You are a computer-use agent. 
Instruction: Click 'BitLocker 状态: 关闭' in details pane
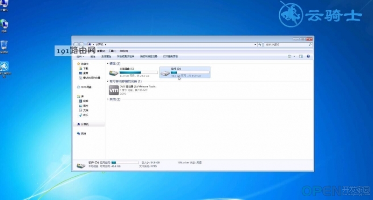[190, 163]
